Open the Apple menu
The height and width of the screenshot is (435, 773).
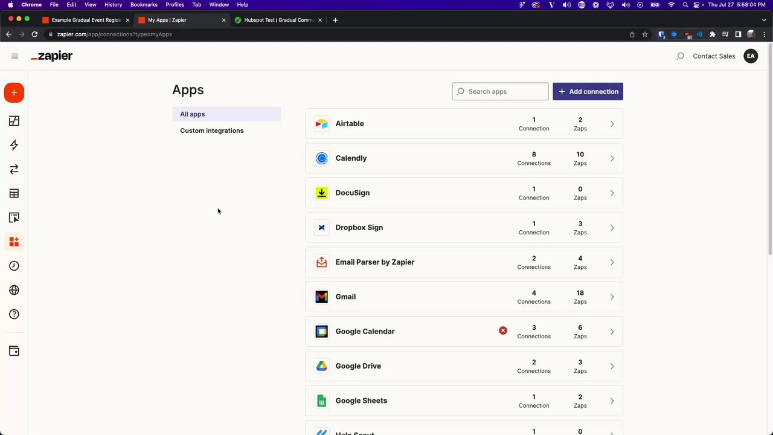coord(10,4)
